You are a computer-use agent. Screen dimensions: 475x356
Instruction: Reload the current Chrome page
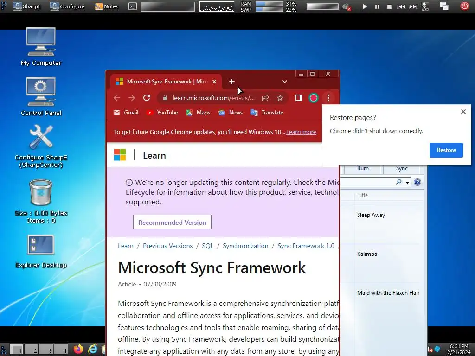[147, 98]
